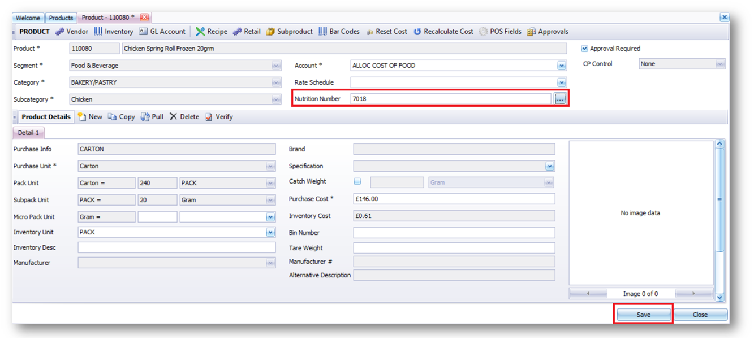Image resolution: width=754 pixels, height=344 pixels.
Task: Enable the Catch Weight checkbox
Action: [x=357, y=182]
